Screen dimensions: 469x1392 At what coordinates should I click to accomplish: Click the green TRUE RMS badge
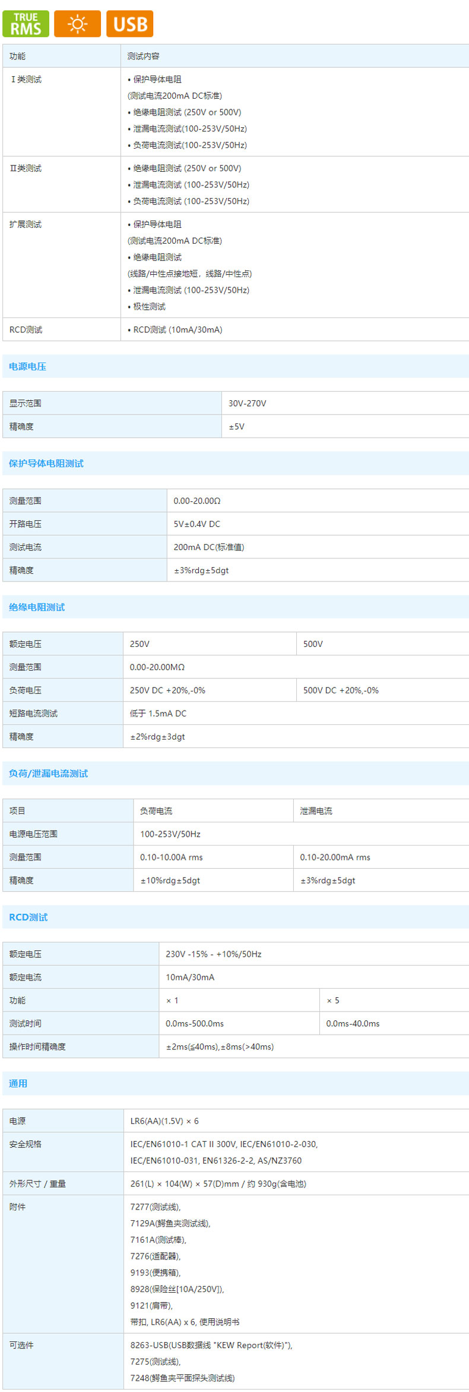[x=26, y=24]
